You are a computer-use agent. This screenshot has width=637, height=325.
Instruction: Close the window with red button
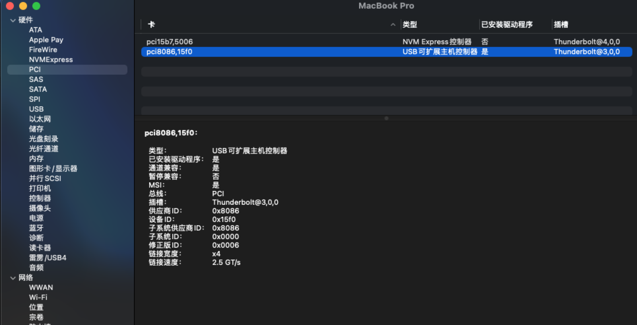(10, 6)
